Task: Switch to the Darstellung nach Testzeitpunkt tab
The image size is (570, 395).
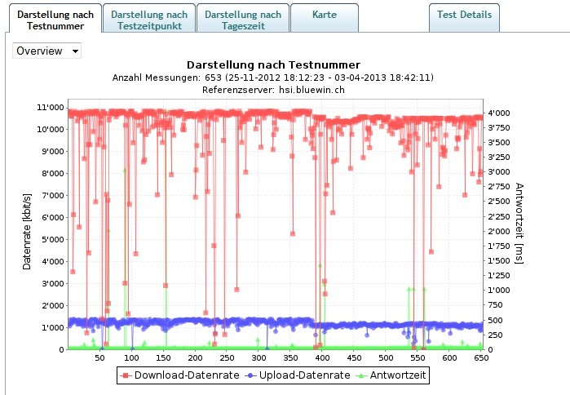Action: coord(148,20)
